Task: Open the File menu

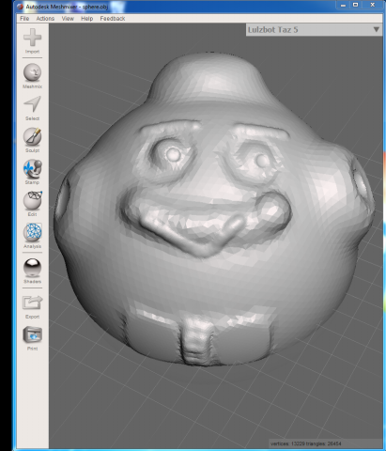Action: (24, 19)
